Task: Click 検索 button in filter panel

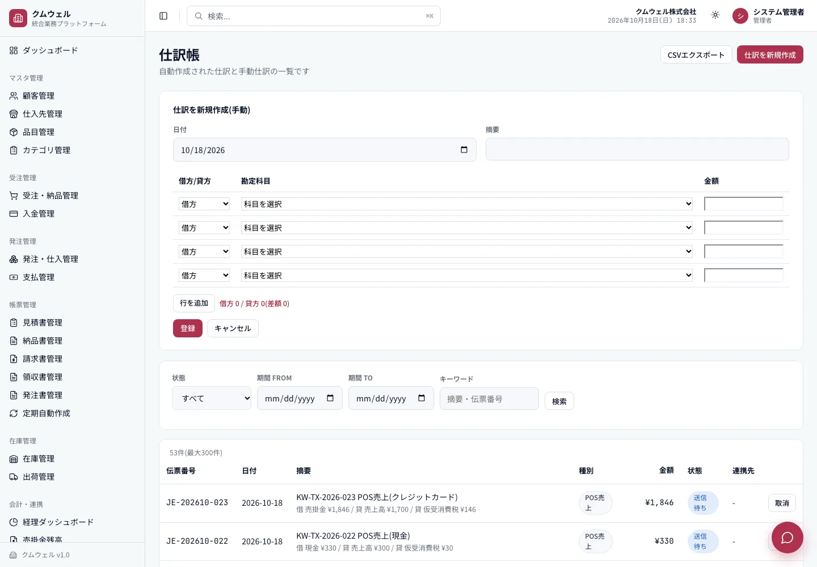Action: tap(559, 401)
